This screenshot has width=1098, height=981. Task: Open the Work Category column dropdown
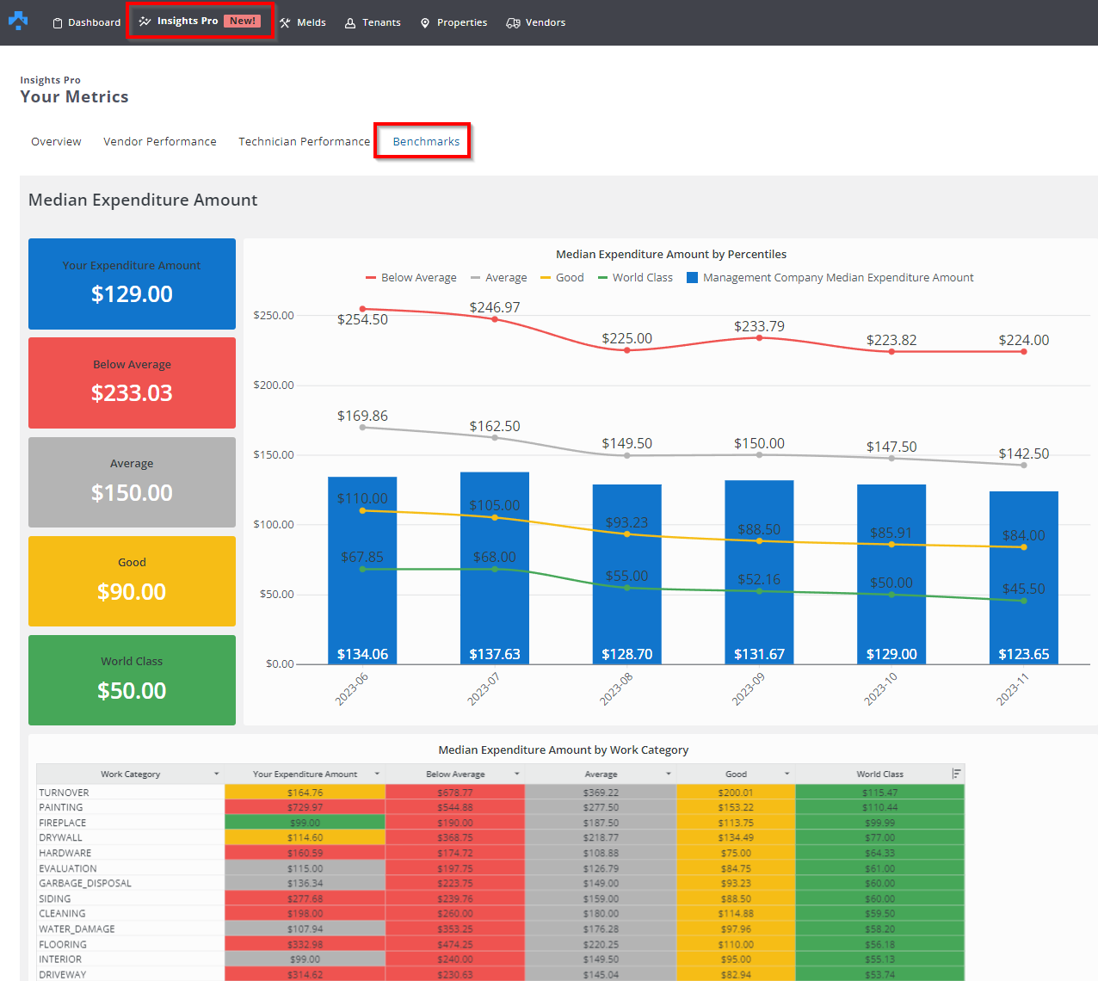click(216, 774)
